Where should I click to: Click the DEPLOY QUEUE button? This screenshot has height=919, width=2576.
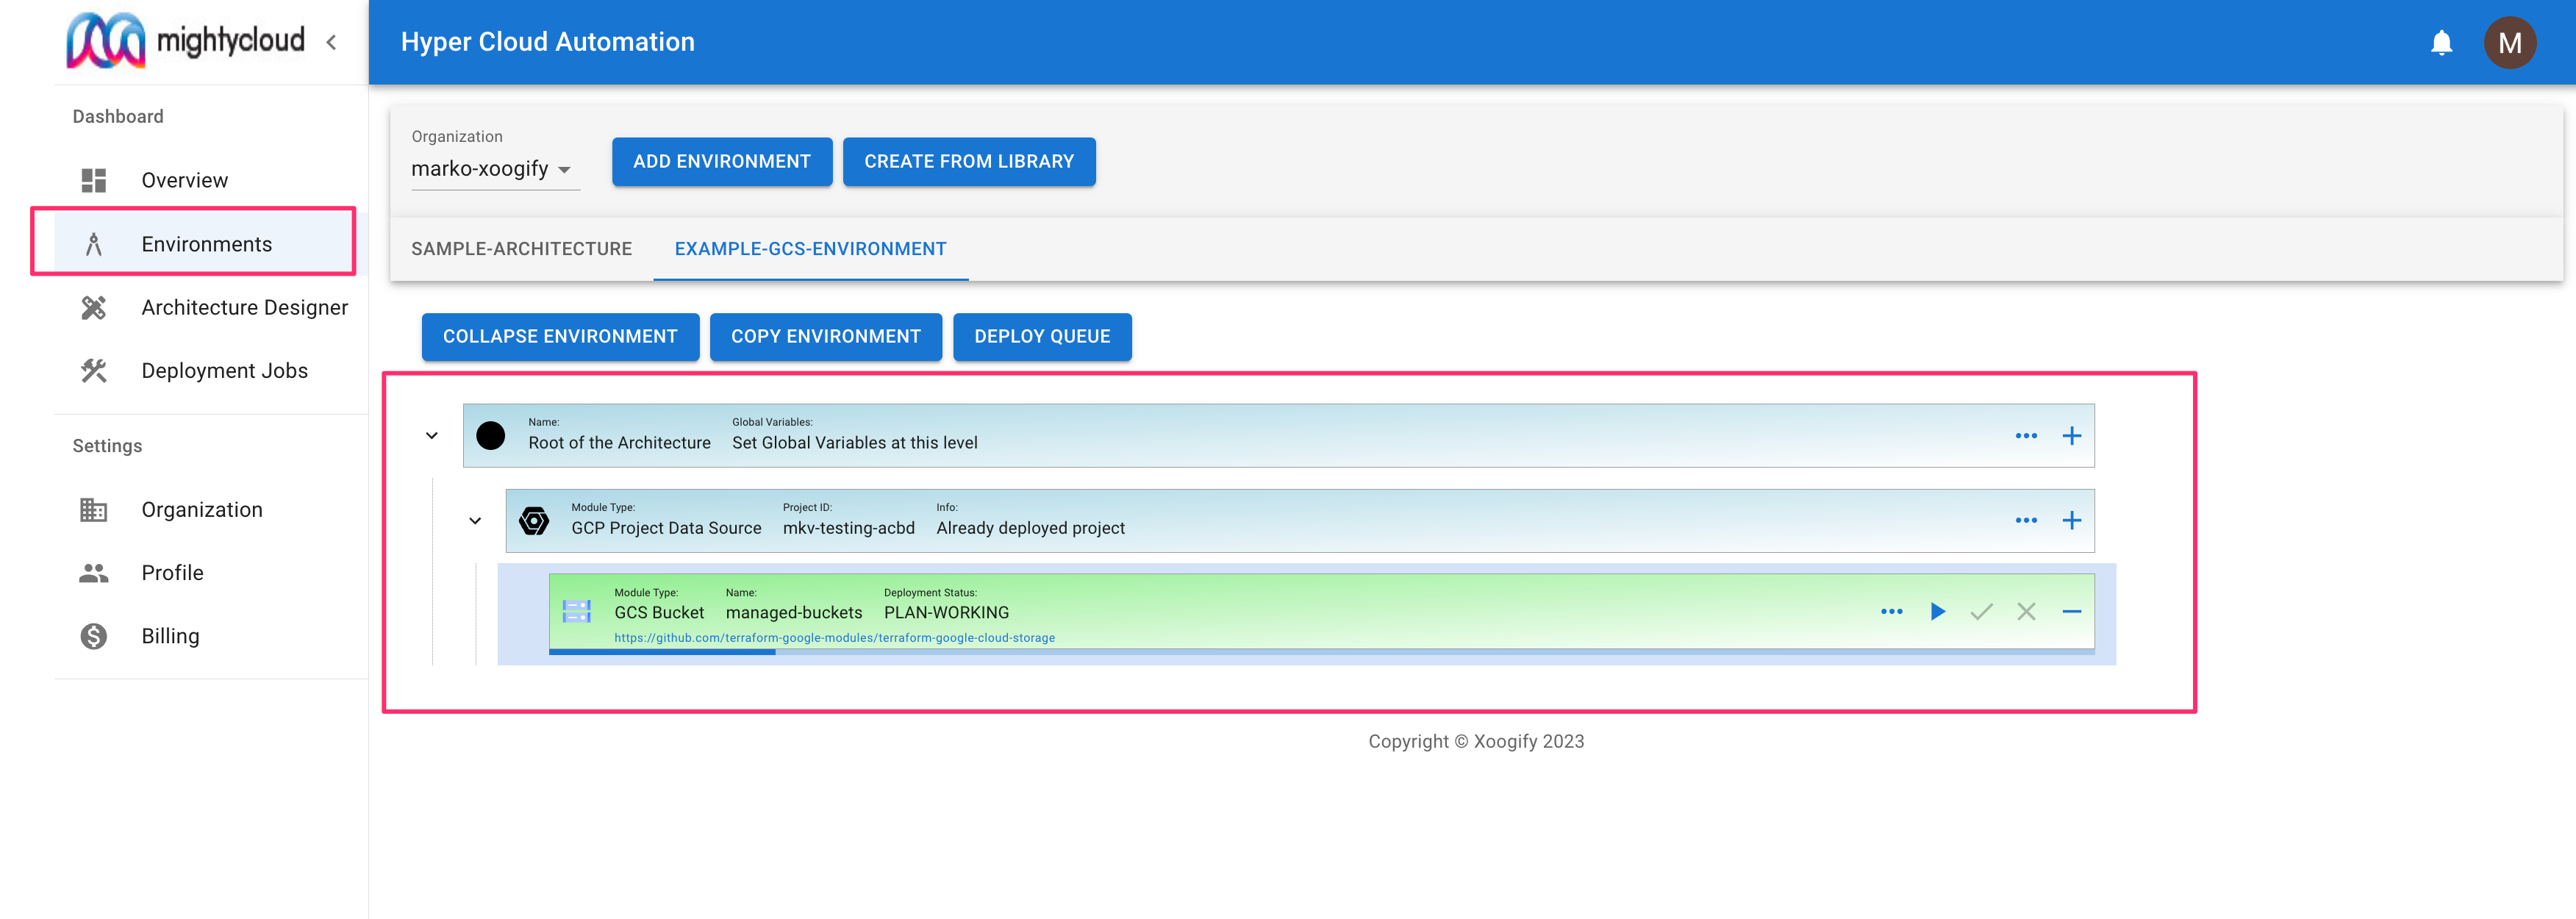pos(1041,337)
